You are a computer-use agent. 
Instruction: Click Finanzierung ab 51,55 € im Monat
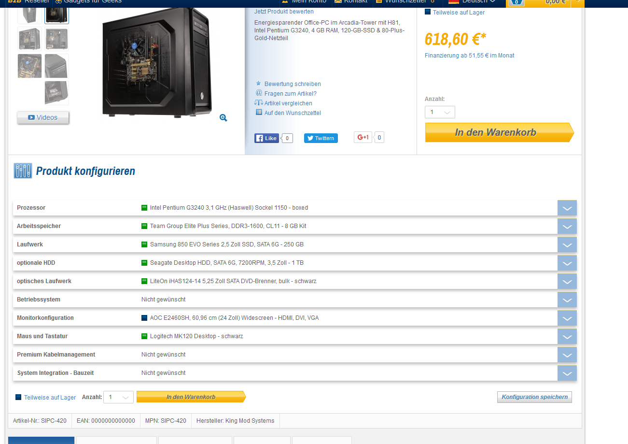[469, 56]
